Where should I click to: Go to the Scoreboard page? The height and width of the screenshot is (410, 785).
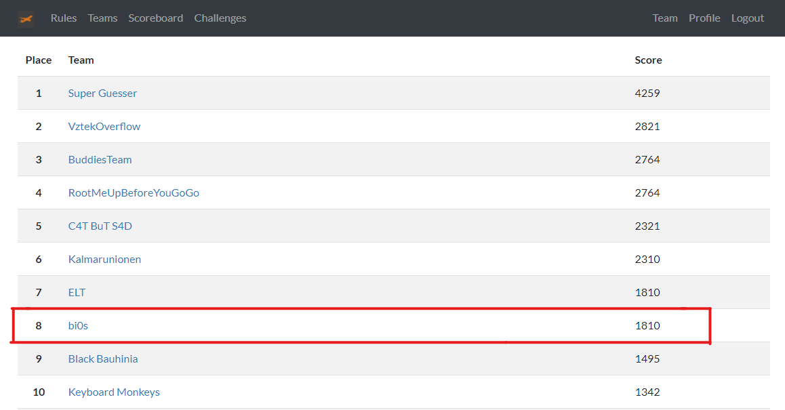156,18
